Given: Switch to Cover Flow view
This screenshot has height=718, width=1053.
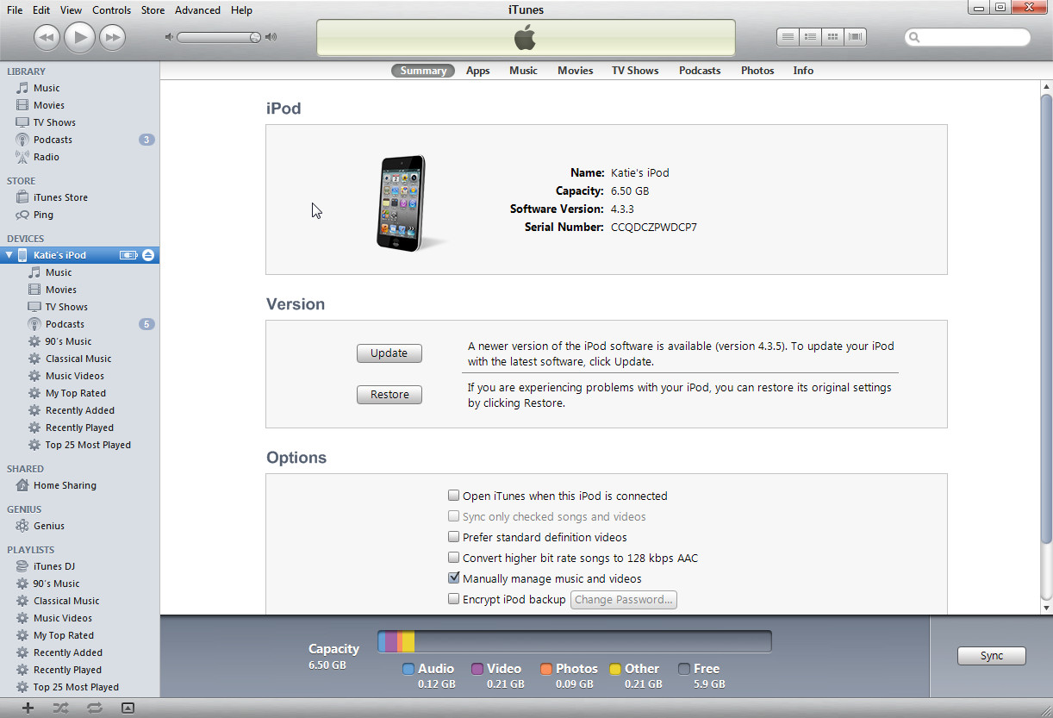Looking at the screenshot, I should (x=855, y=36).
